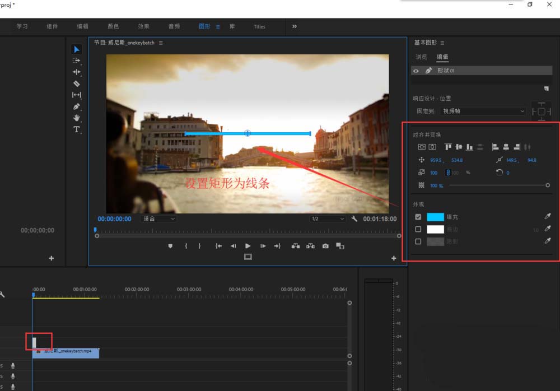Enable the 描边 (stroke) checkbox
Image resolution: width=560 pixels, height=391 pixels.
(x=418, y=229)
